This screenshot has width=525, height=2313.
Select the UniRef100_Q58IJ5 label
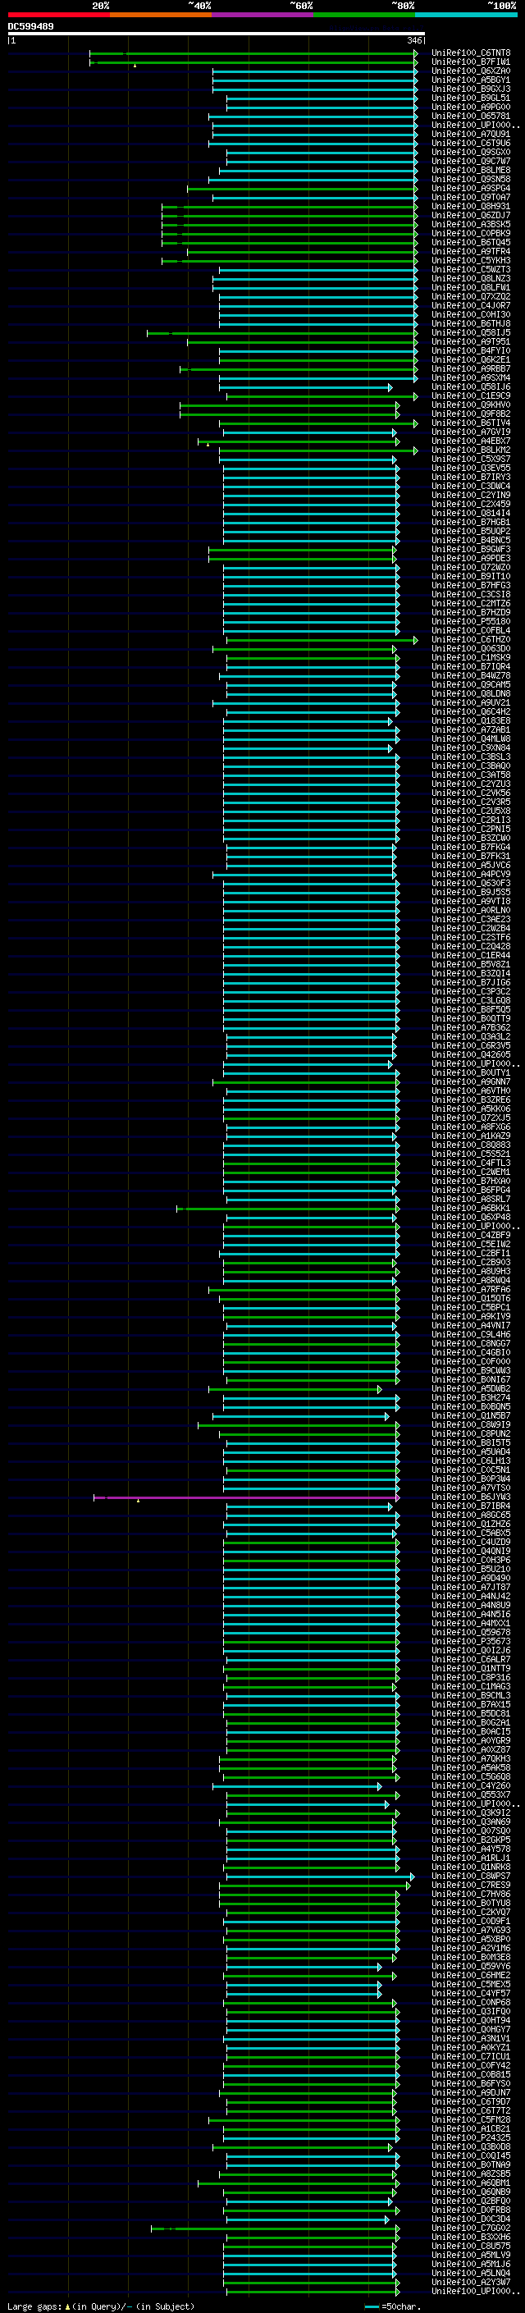pos(471,333)
